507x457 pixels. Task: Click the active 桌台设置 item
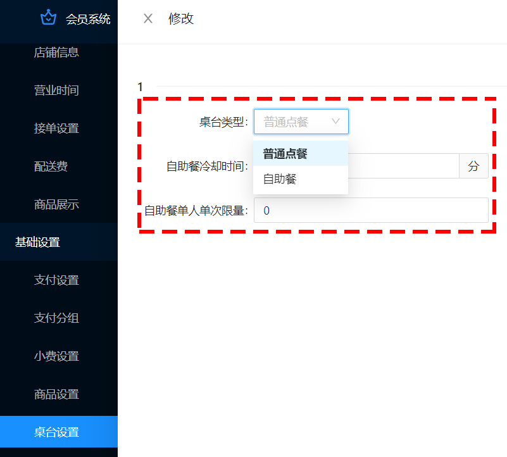tap(59, 432)
